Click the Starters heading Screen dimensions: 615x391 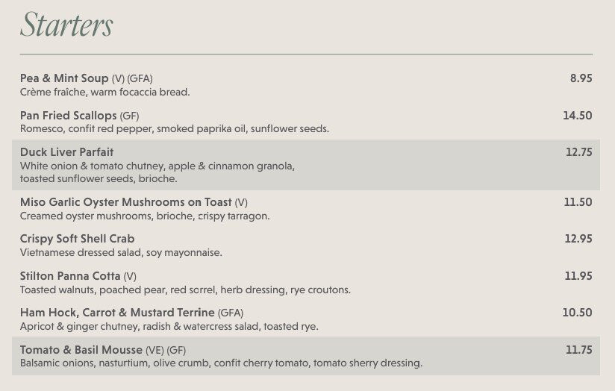66,25
